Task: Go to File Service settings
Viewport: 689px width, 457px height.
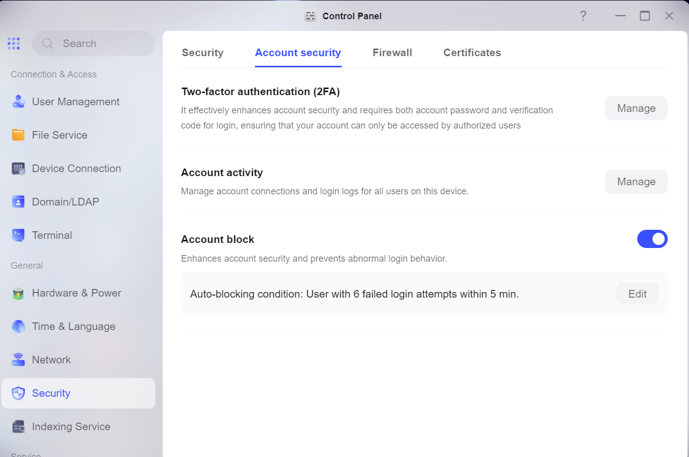Action: coord(79,135)
